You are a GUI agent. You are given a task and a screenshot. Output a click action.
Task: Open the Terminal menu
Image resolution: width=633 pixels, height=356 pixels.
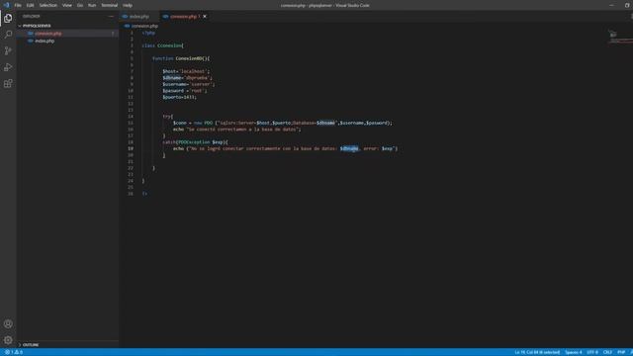(110, 5)
